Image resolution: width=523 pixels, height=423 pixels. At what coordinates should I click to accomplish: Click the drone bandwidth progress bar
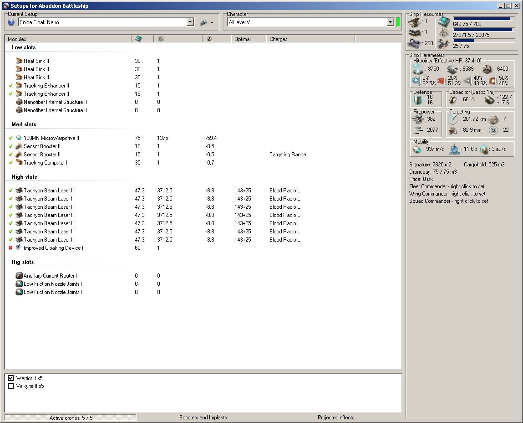484,41
